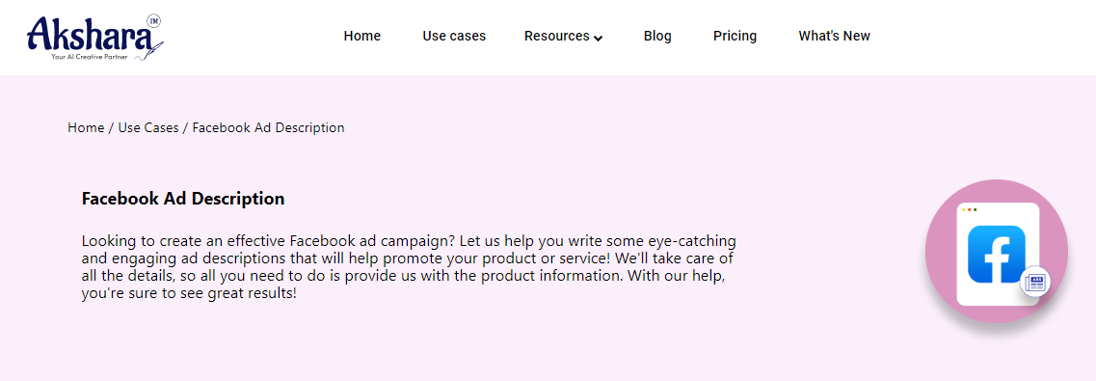1096x381 pixels.
Task: Click the small newspaper badge icon
Action: (1035, 283)
